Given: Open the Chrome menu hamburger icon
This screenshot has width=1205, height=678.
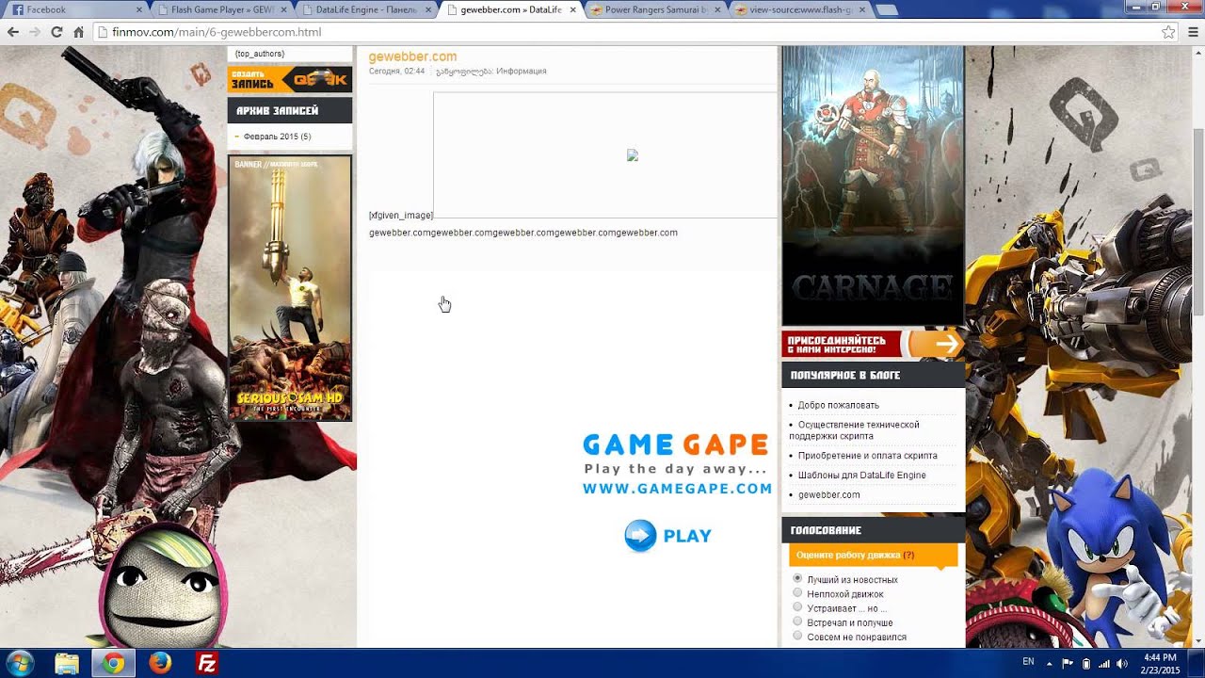Looking at the screenshot, I should pyautogui.click(x=1192, y=32).
